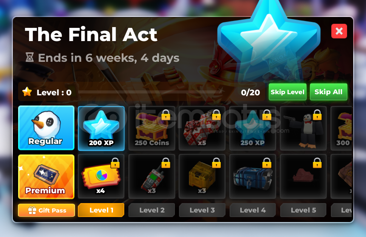
Task: Choose the x3 yellow crate premium reward
Action: (x=202, y=176)
